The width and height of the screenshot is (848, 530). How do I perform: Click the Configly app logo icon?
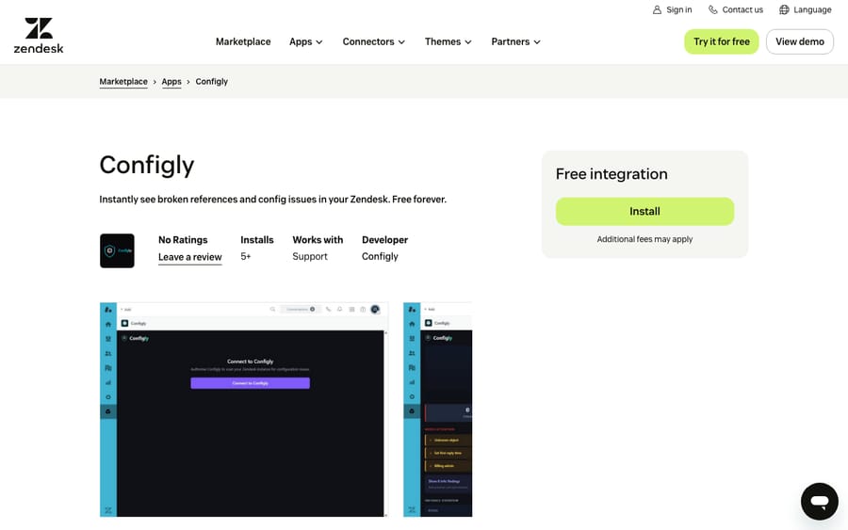[x=117, y=250]
